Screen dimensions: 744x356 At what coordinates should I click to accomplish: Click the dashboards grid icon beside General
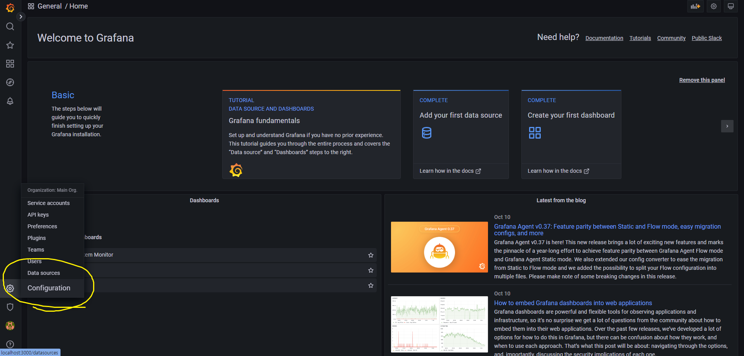click(x=31, y=6)
